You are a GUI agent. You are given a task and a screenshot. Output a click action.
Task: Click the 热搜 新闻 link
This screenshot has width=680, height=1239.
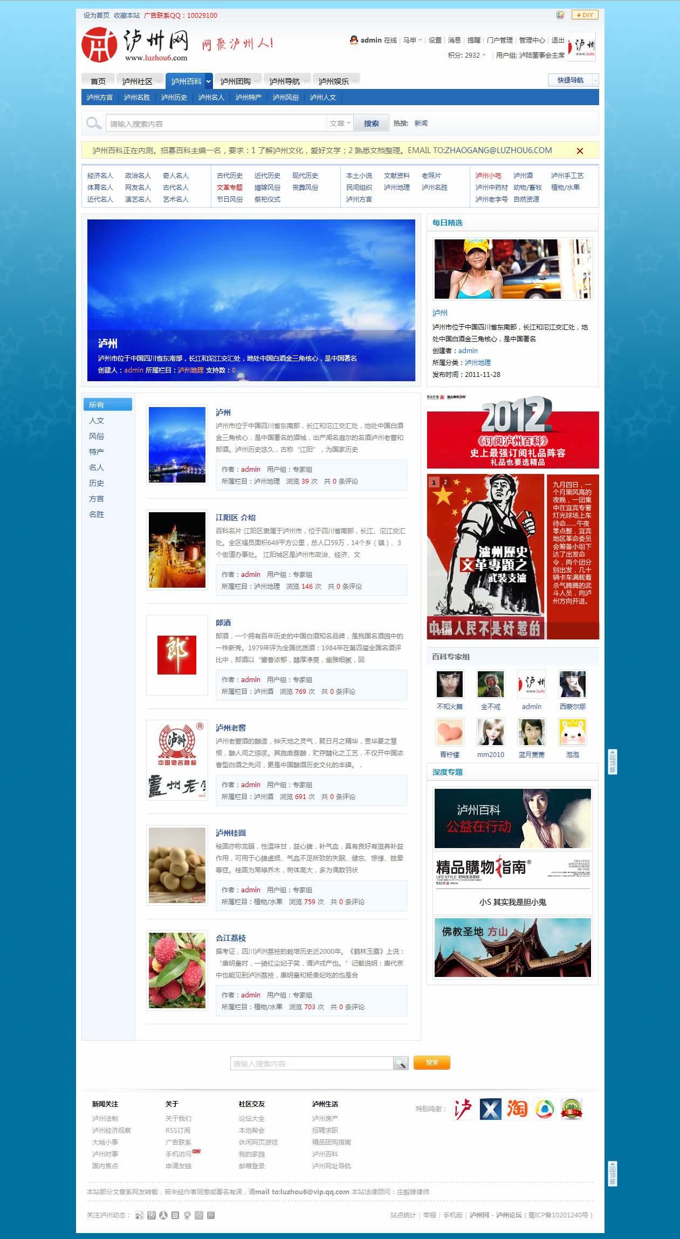[x=421, y=123]
